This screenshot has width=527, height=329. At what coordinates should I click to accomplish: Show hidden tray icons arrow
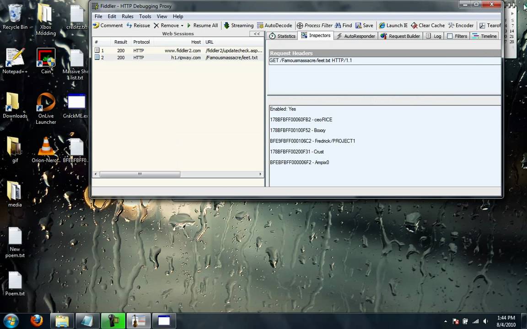pyautogui.click(x=446, y=321)
